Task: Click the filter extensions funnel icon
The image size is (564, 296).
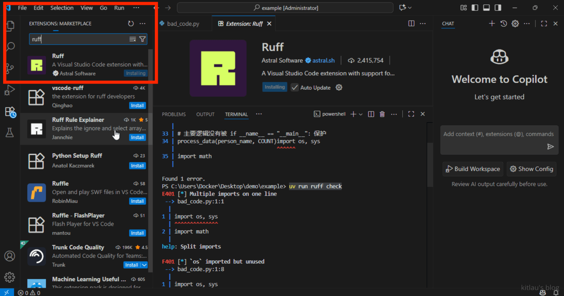Action: (x=143, y=39)
